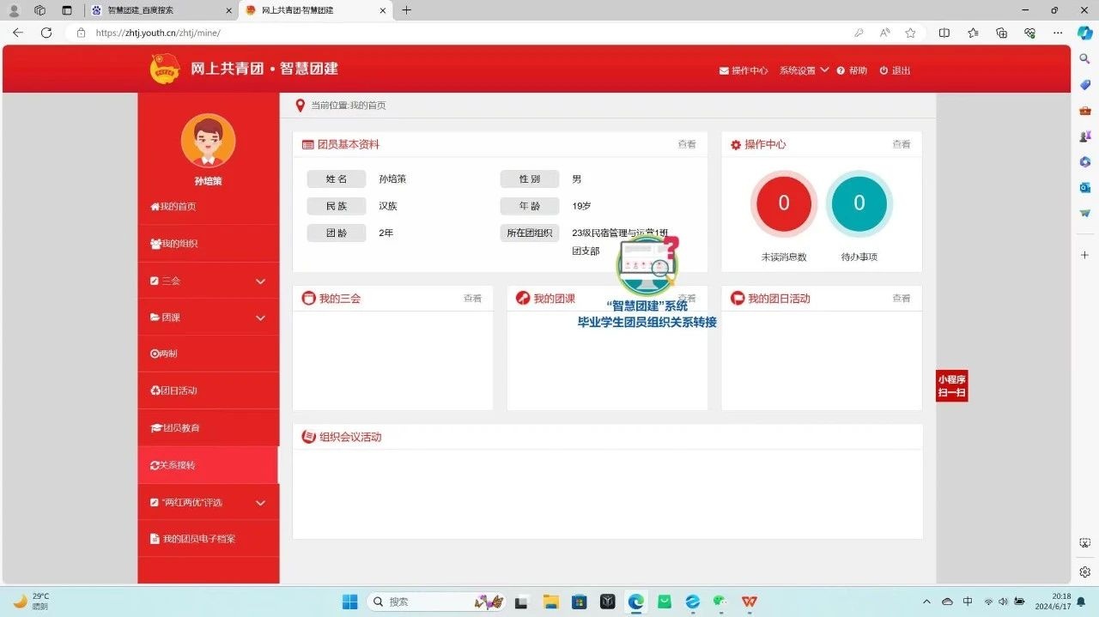
Task: Open 我的团员电子档案 in the sidebar
Action: (192, 539)
